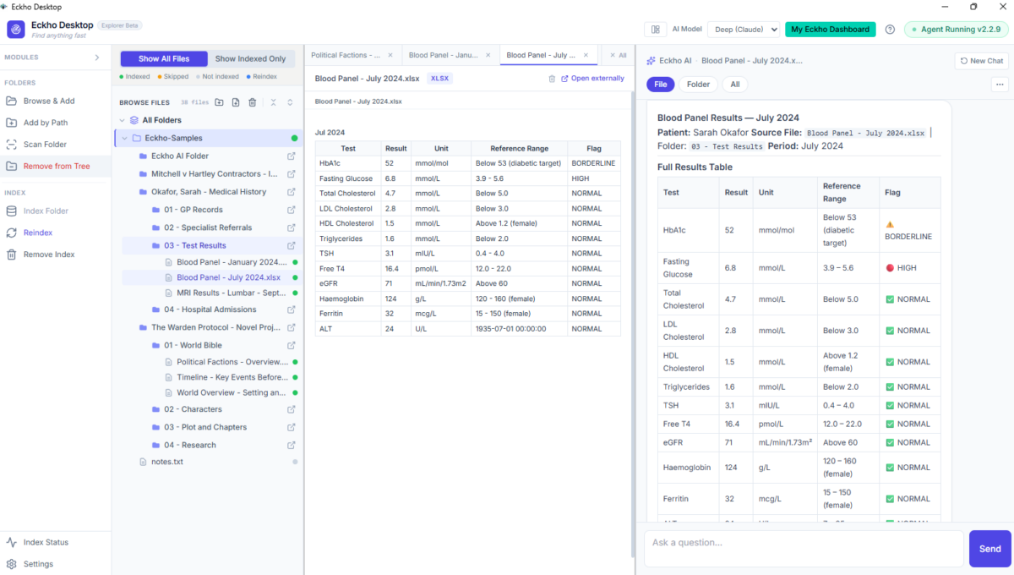This screenshot has height=575, width=1014.
Task: Open the help question mark icon
Action: [x=890, y=30]
